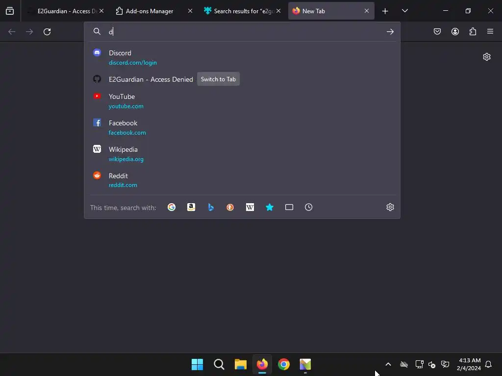The image size is (502, 376).
Task: Close the E2Guardian tab
Action: (x=101, y=11)
